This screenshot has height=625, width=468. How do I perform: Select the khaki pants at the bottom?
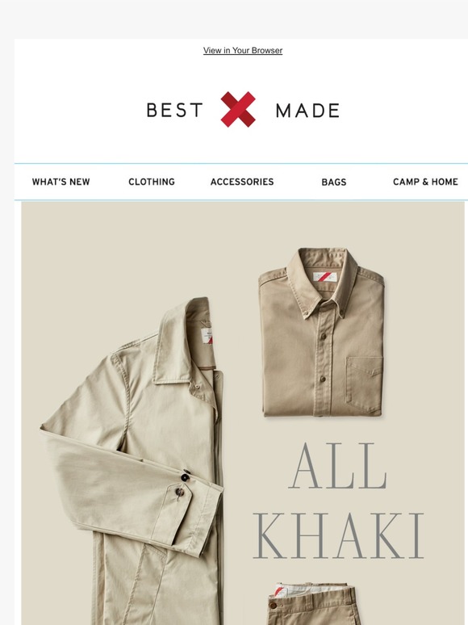tap(312, 603)
